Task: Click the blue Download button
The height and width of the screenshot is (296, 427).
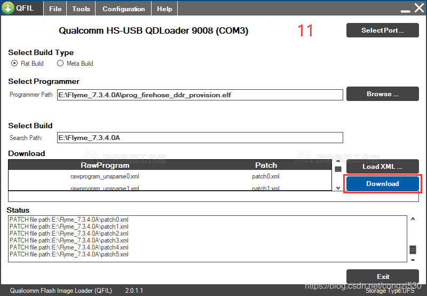Action: 382,184
